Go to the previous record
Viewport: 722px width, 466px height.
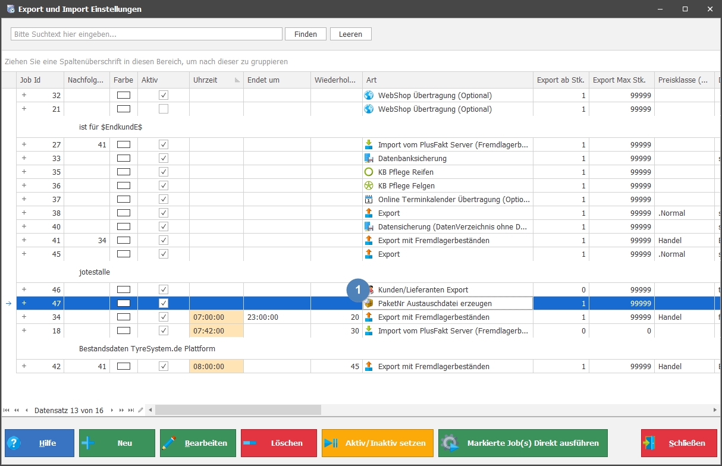26,410
